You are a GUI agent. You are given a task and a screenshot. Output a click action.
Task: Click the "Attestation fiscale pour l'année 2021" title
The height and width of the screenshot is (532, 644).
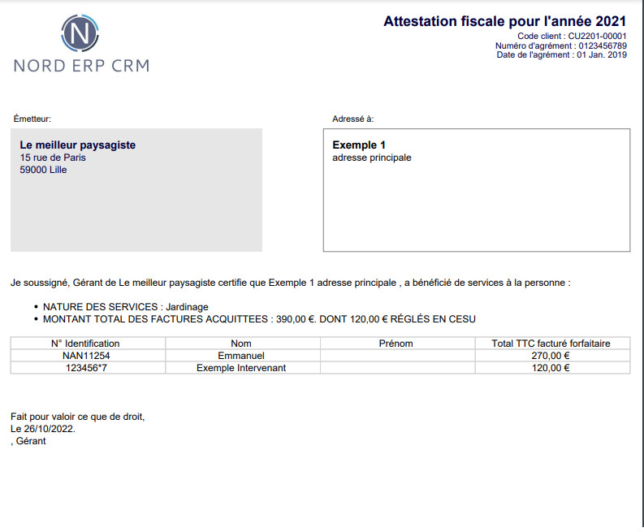tap(504, 21)
